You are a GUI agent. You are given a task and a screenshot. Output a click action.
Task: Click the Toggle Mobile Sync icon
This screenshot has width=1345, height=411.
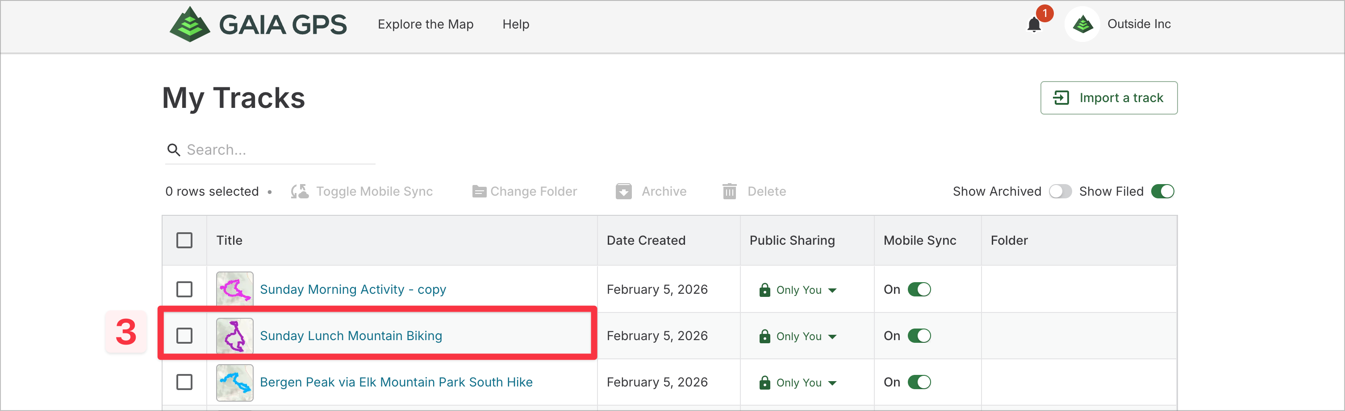[x=300, y=192]
